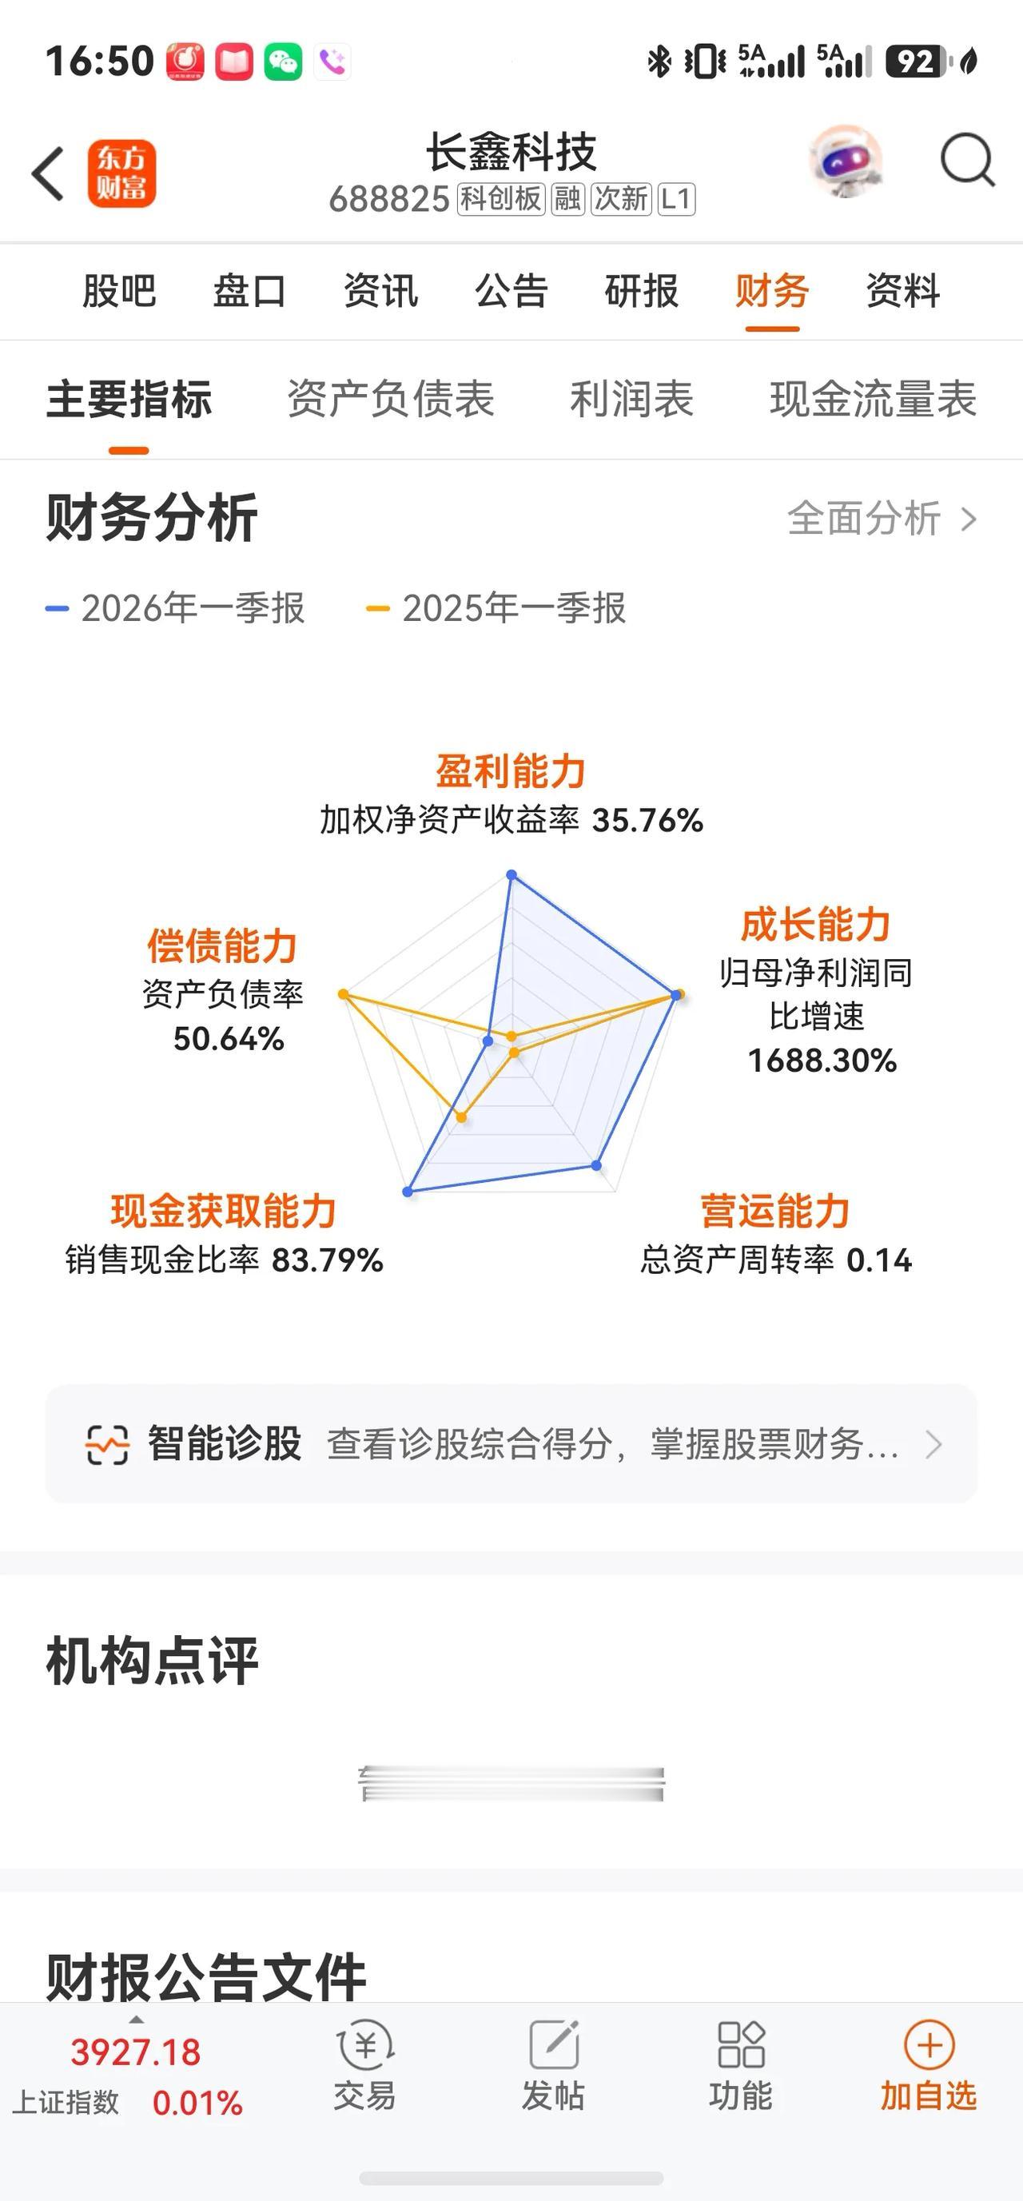This screenshot has height=2201, width=1023.
Task: Tap the search magnifier icon
Action: point(967,160)
